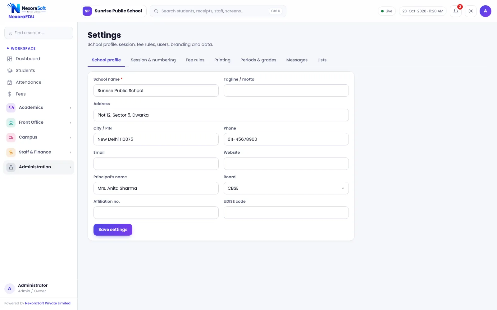
Task: Click the Principal's name field
Action: (156, 188)
